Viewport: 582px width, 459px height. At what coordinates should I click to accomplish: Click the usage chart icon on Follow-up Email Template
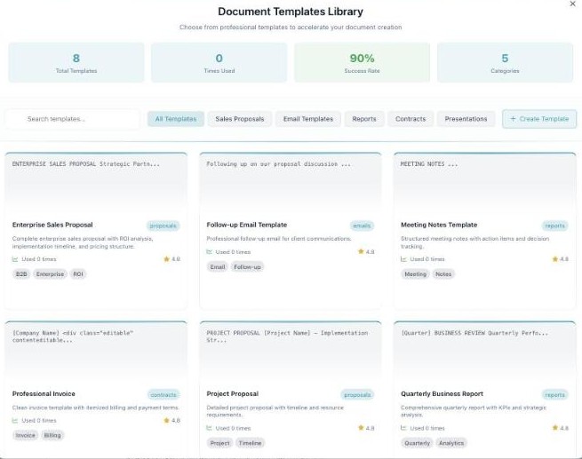pyautogui.click(x=210, y=252)
